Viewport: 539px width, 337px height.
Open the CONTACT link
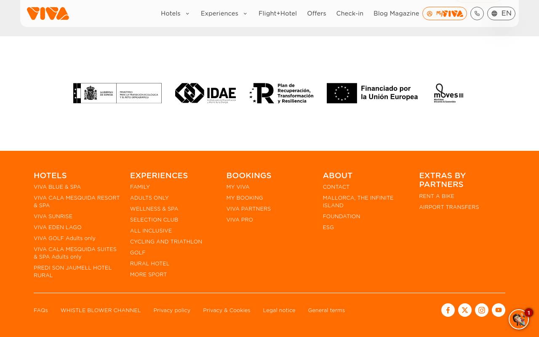[336, 187]
